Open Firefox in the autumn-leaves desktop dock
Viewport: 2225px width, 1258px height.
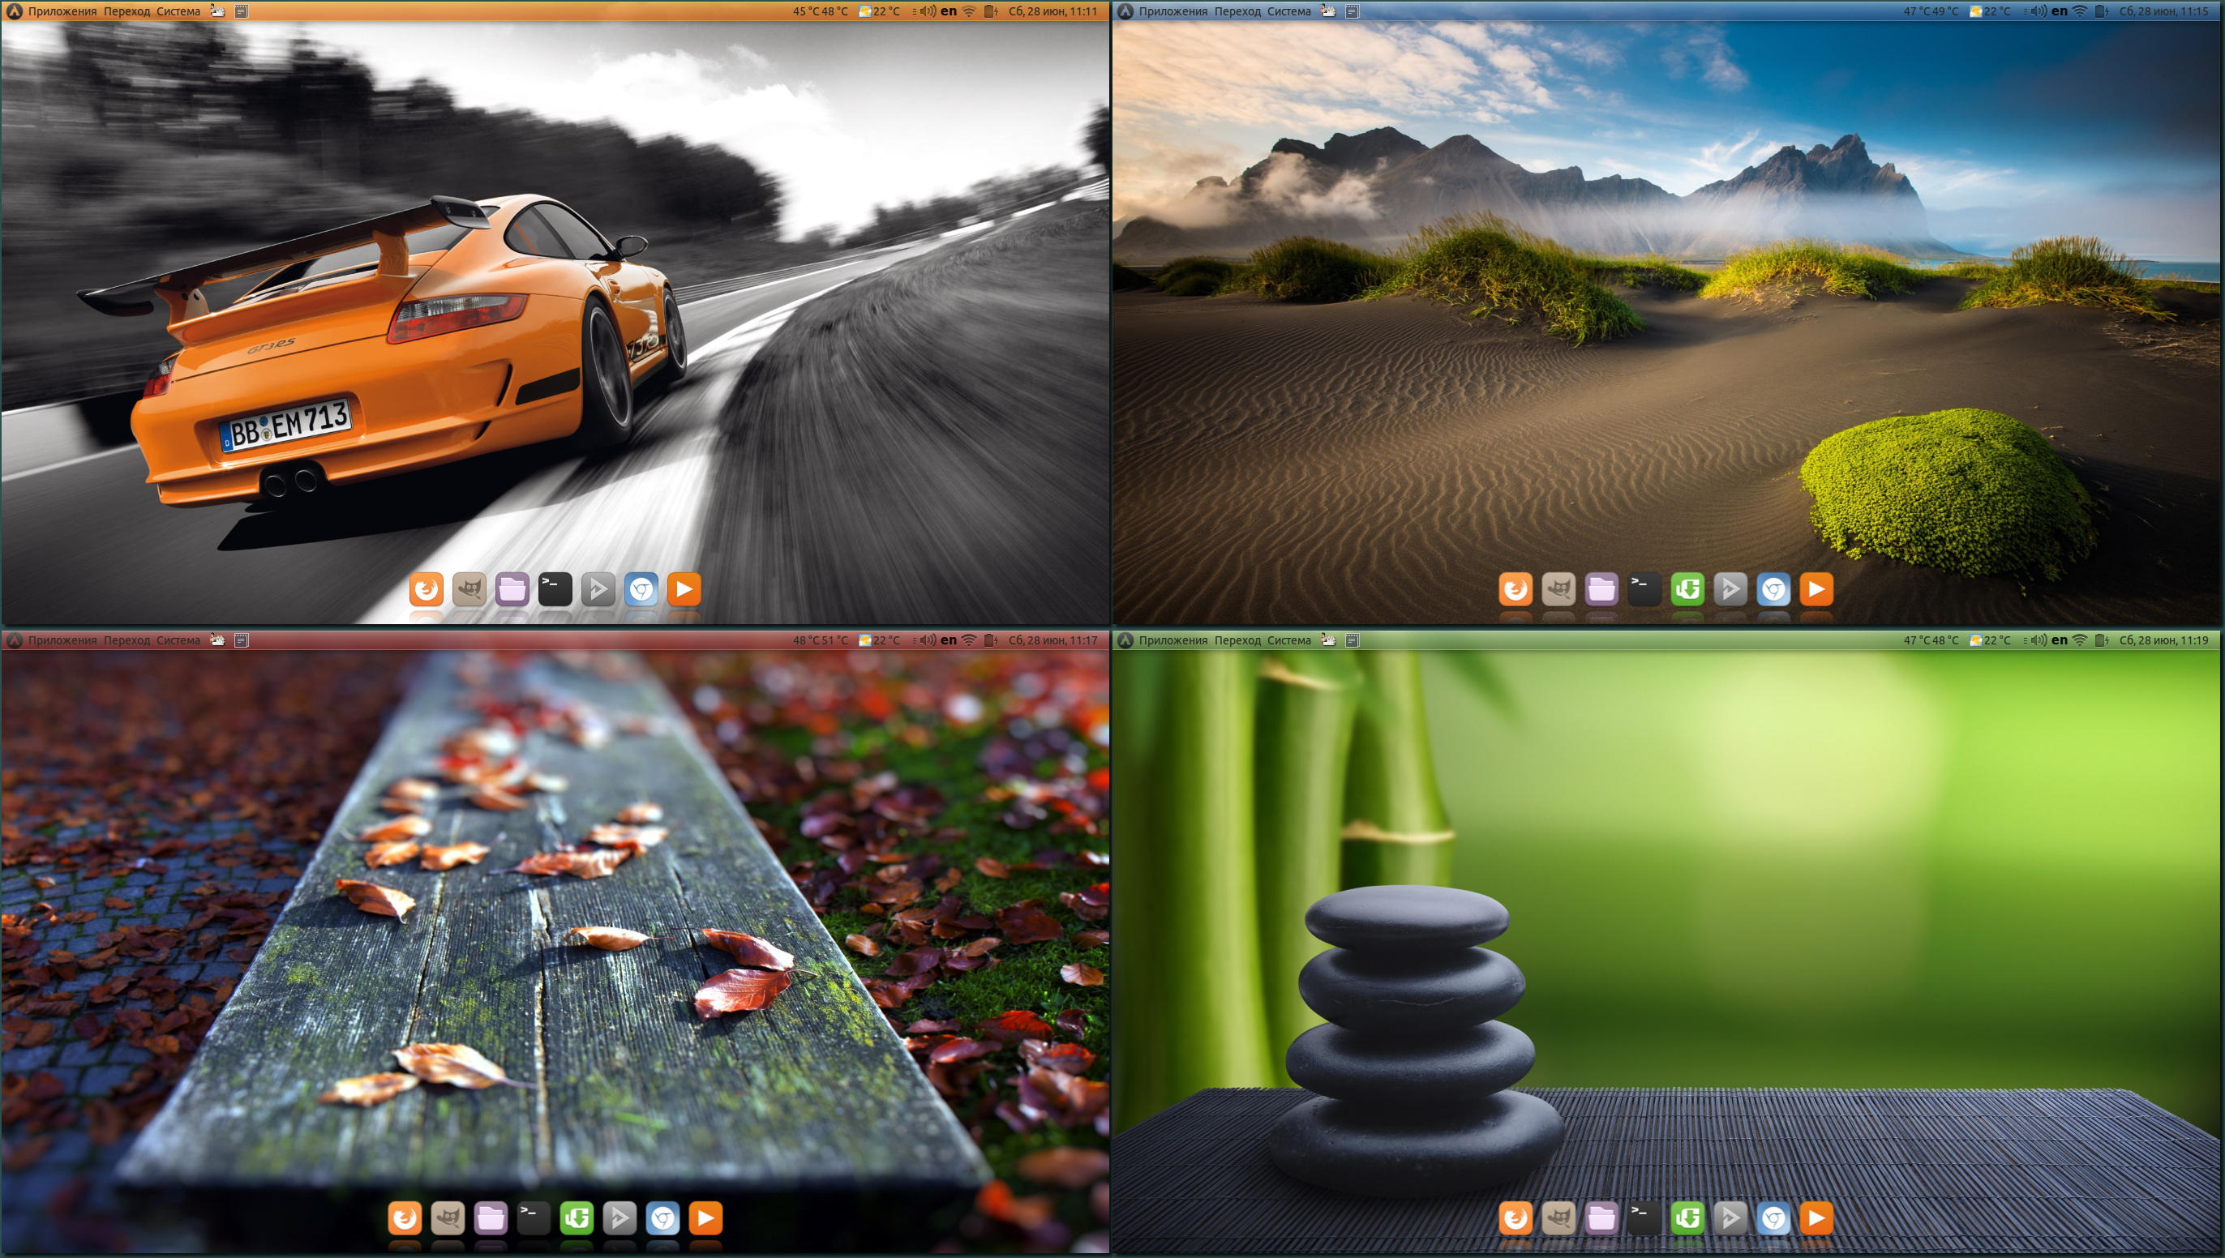click(x=405, y=1218)
